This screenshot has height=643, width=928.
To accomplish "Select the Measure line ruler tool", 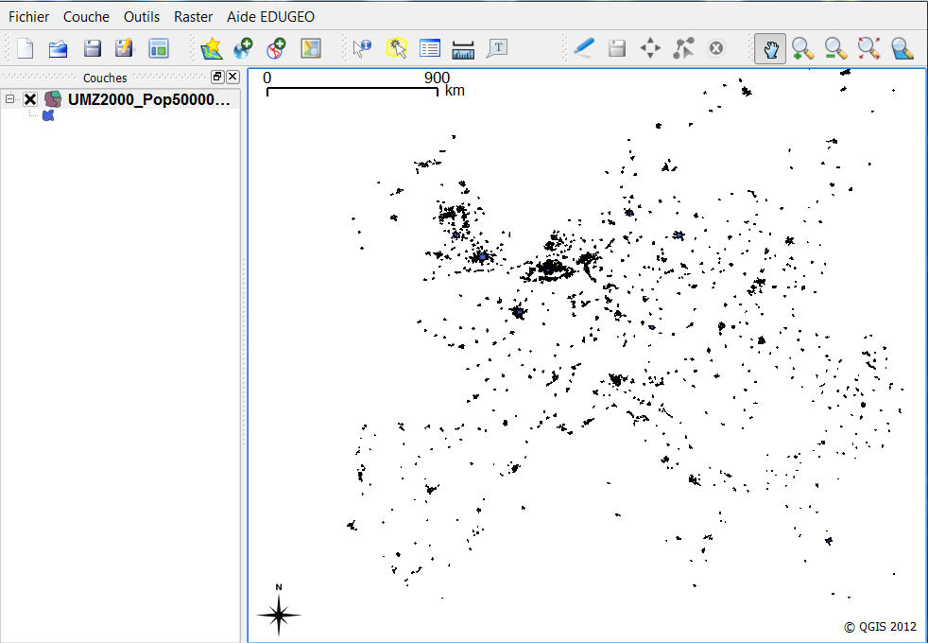I will pyautogui.click(x=463, y=48).
